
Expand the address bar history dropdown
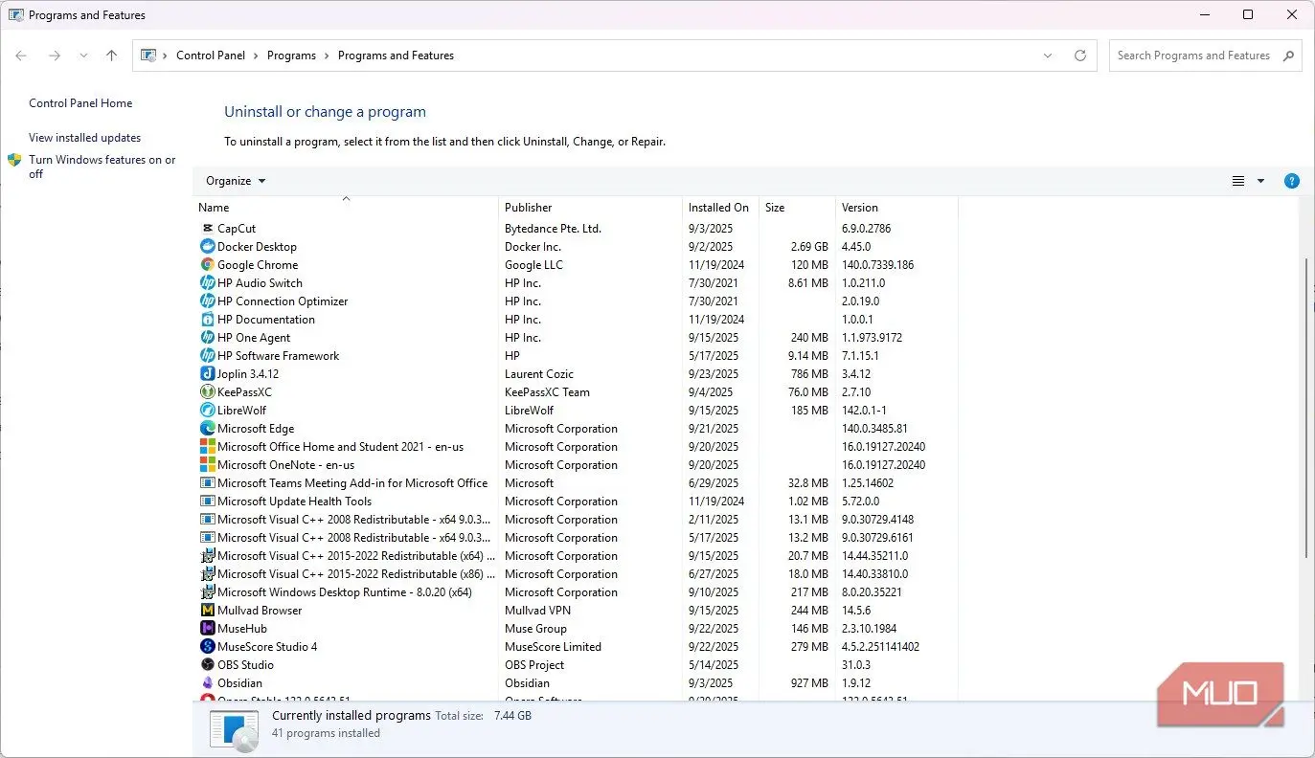point(1048,56)
